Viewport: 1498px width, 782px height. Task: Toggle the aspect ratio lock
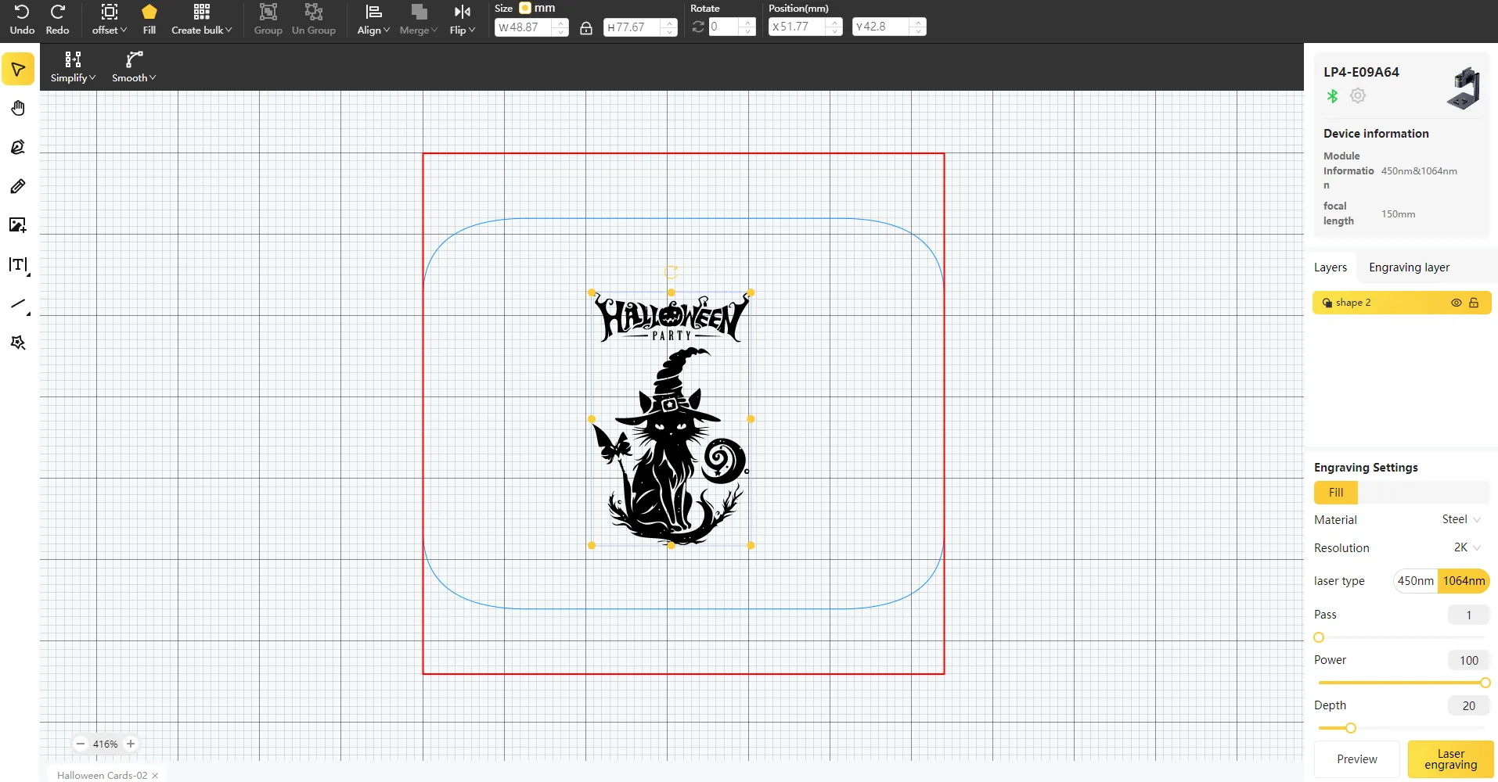coord(586,27)
